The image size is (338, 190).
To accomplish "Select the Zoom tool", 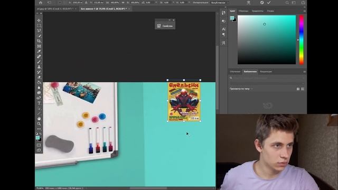I will (39, 124).
